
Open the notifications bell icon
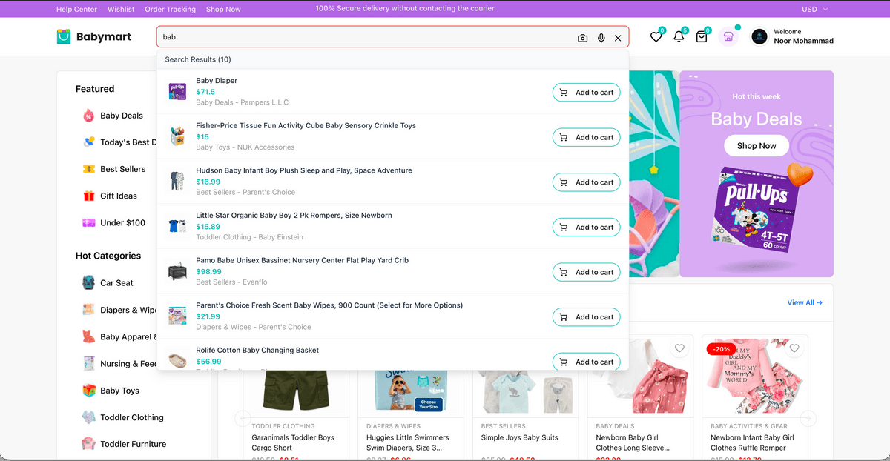[679, 37]
